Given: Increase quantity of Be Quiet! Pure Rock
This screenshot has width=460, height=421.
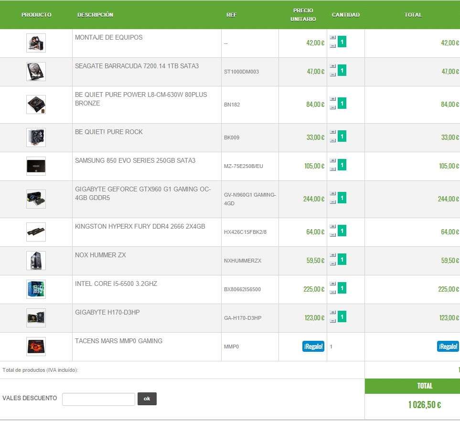Looking at the screenshot, I should coord(332,132).
